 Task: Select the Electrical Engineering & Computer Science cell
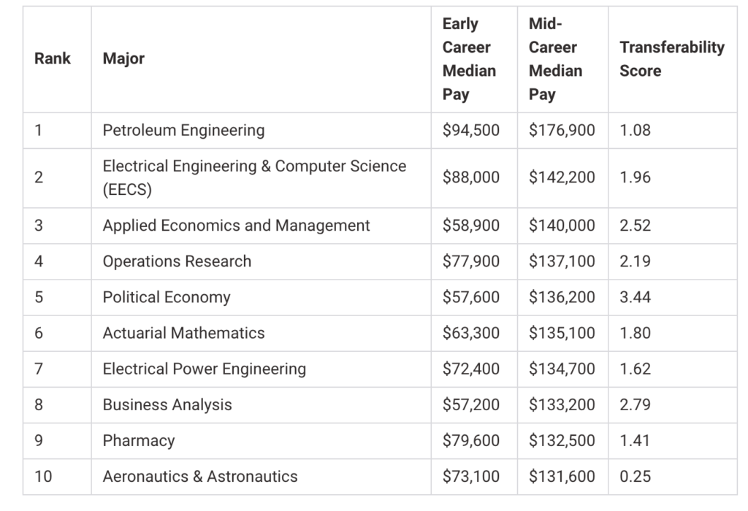click(254, 177)
